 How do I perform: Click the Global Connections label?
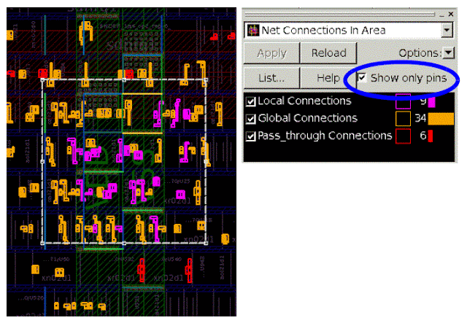pos(308,118)
